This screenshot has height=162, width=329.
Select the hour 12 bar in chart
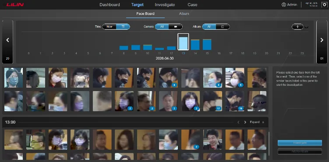[x=171, y=48]
